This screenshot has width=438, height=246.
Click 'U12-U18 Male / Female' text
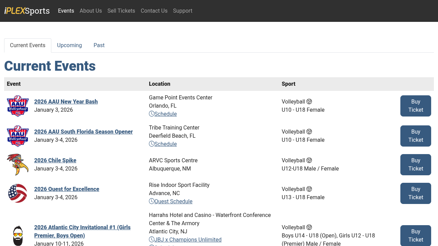point(310,168)
